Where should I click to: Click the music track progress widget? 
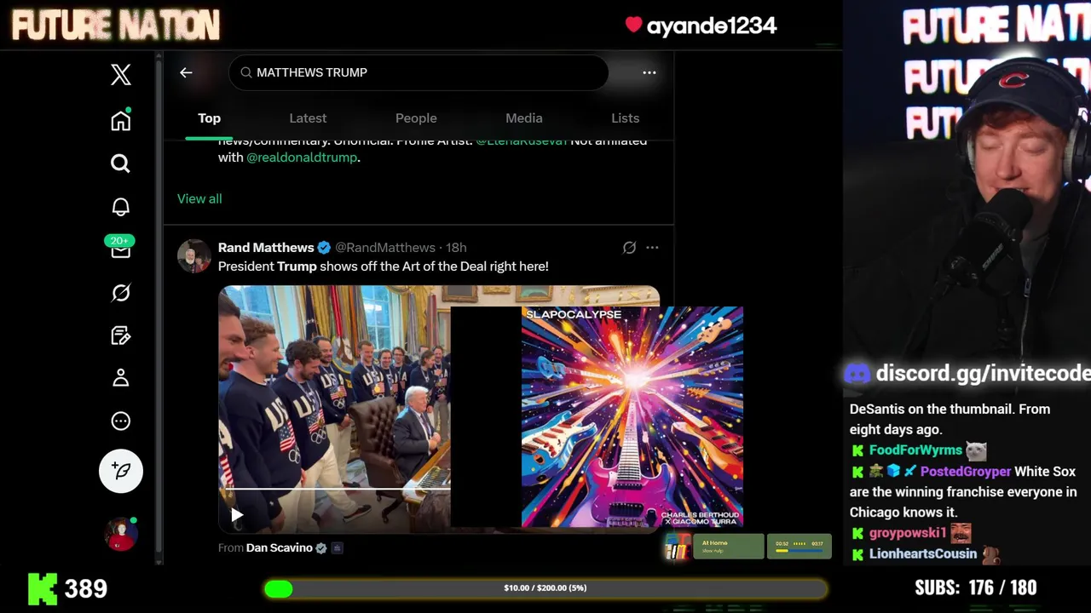coord(799,547)
